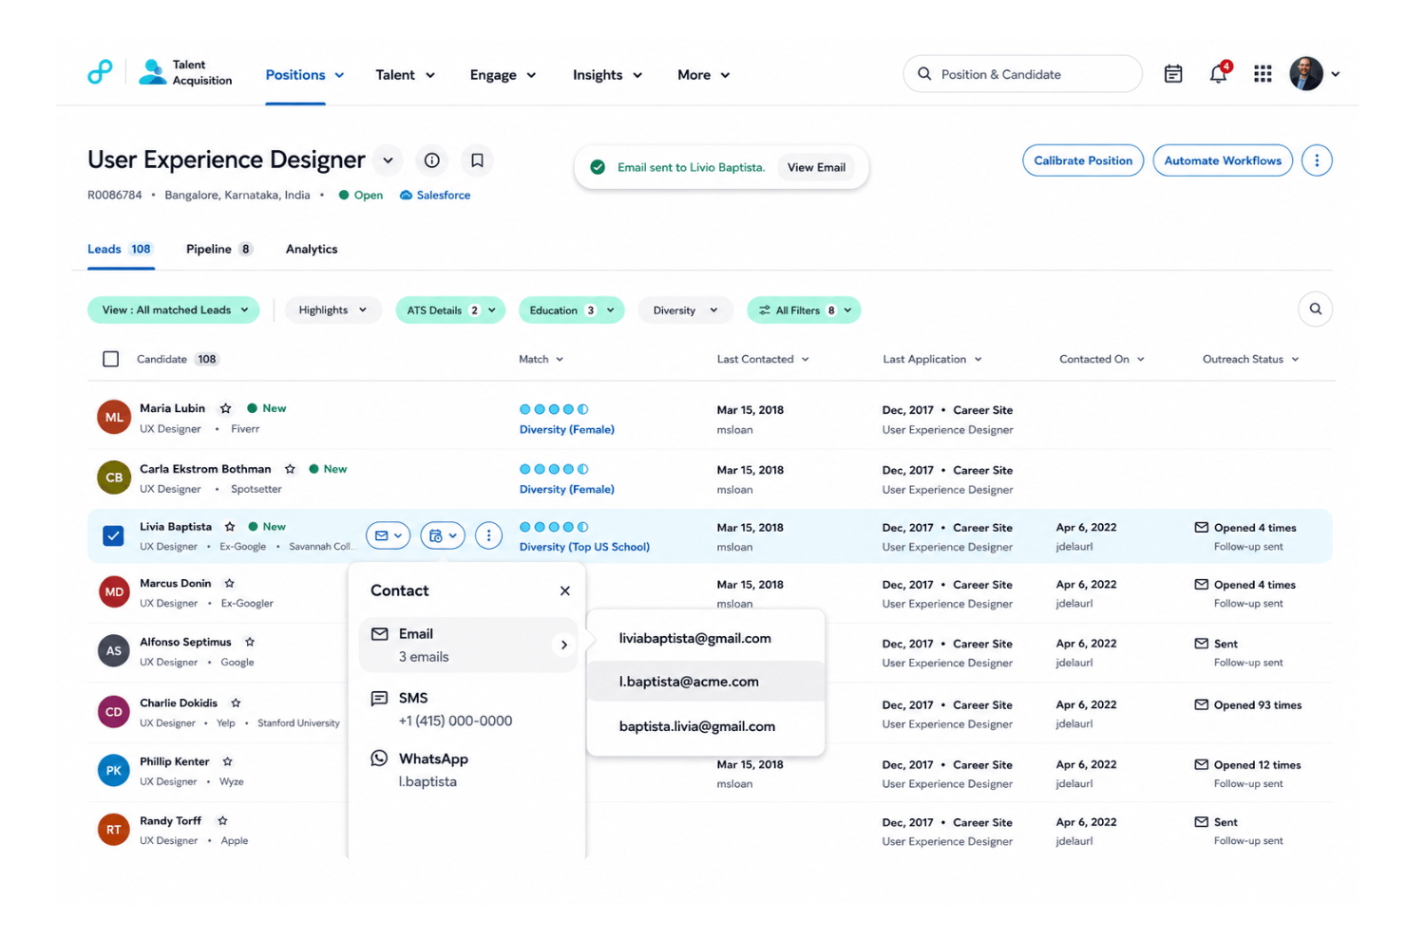1406x937 pixels.
Task: Uncheck Livia Baptista's row checkbox
Action: [x=113, y=535]
